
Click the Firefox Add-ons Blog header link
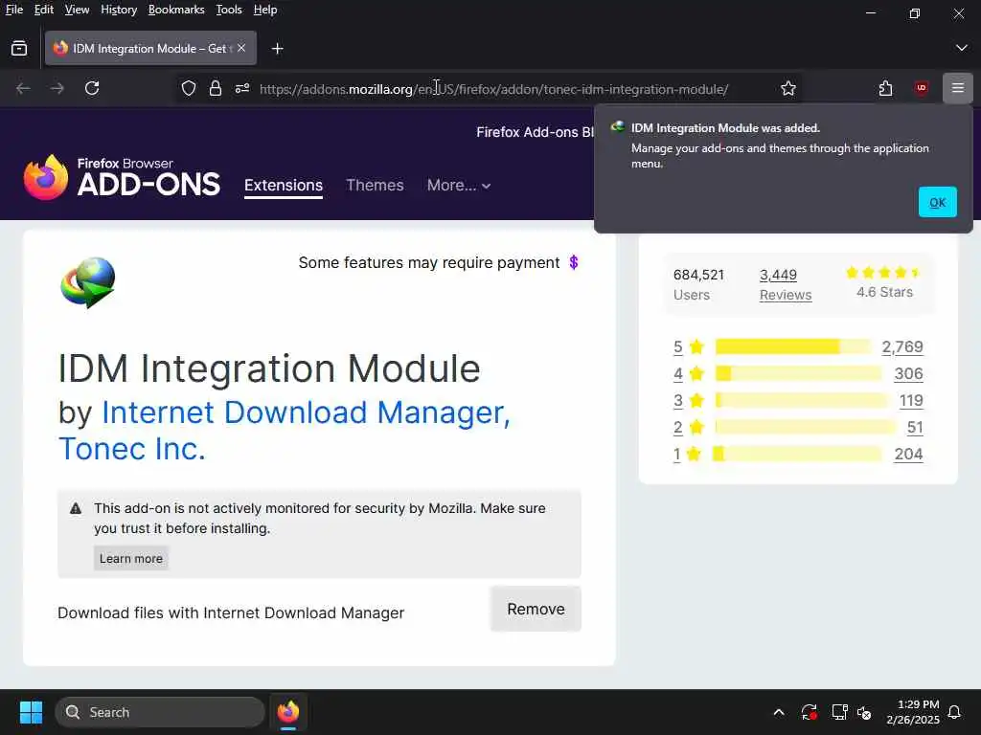pos(535,132)
